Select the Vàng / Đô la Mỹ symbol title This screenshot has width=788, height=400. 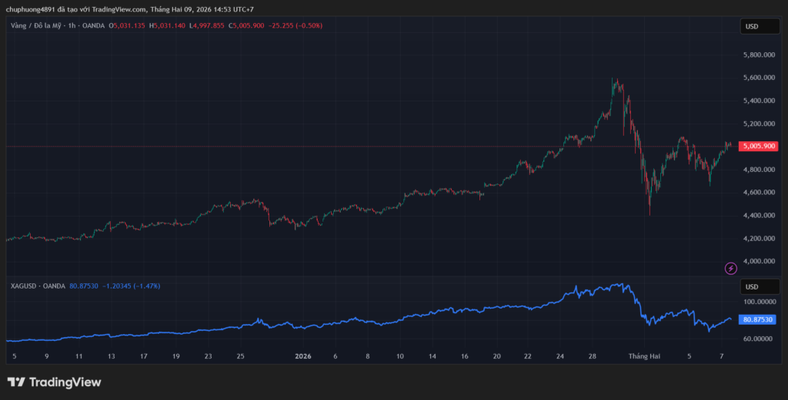[36, 25]
